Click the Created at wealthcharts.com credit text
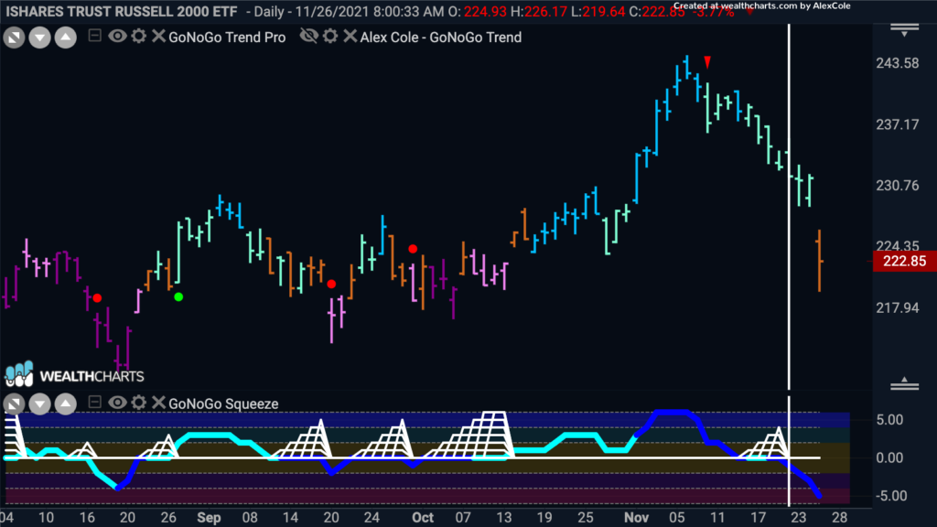The width and height of the screenshot is (937, 527). tap(762, 6)
